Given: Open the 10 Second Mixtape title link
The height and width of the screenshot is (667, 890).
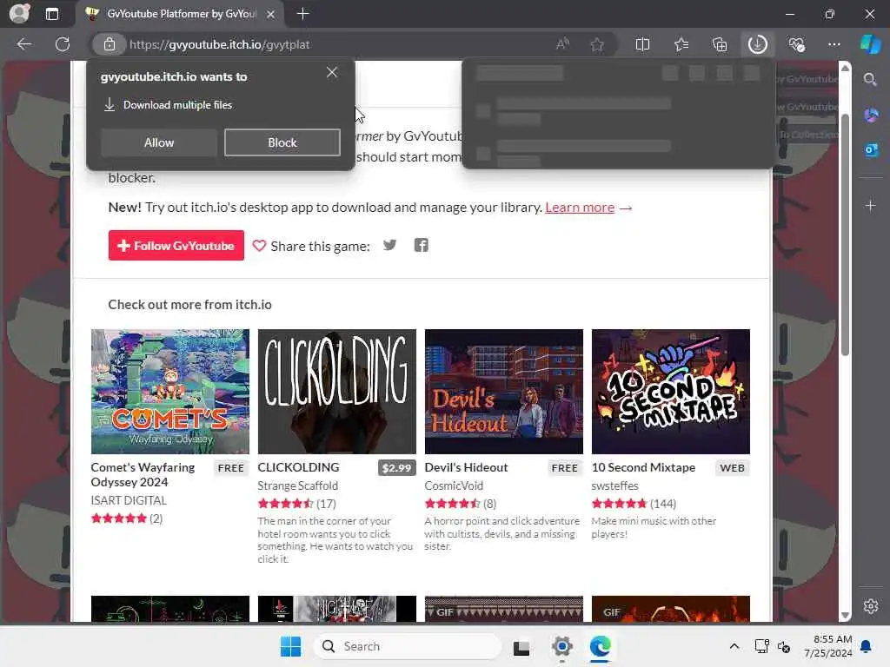Looking at the screenshot, I should click(643, 467).
